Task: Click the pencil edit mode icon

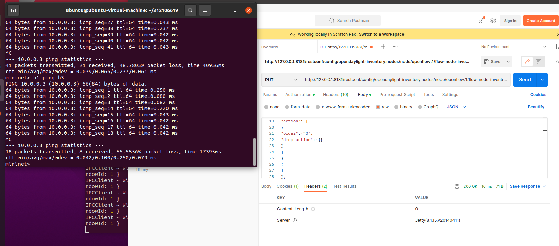Action: (527, 62)
